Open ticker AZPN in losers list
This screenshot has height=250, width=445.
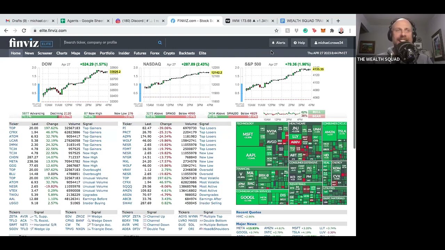[x=127, y=136]
